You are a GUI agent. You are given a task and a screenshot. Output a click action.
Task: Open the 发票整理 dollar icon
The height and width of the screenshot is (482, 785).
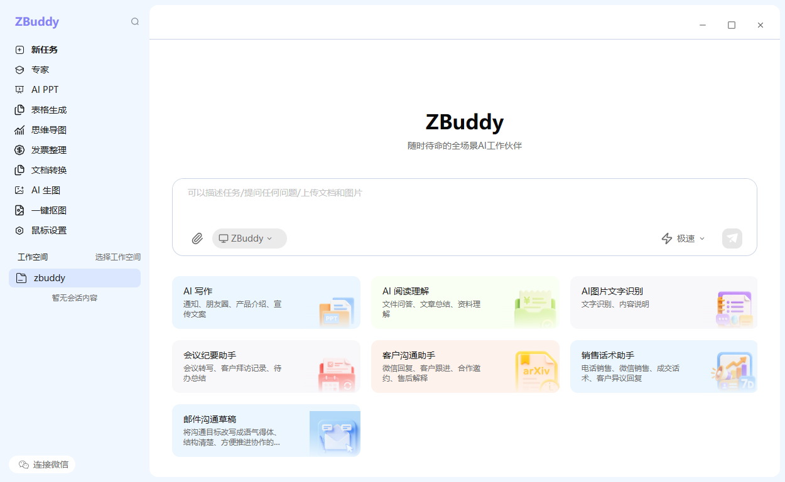point(19,150)
